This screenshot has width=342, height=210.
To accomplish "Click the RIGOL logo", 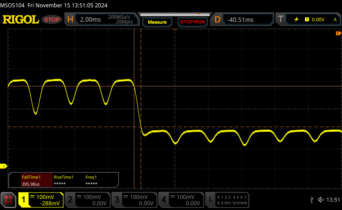I will point(21,20).
